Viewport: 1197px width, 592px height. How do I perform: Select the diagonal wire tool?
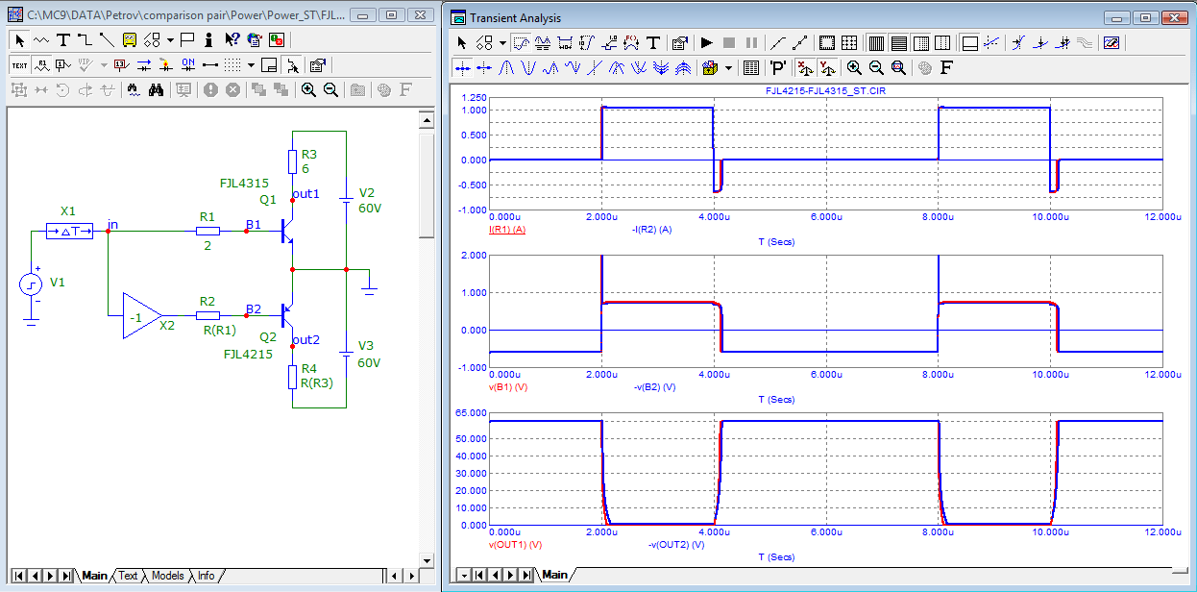107,40
